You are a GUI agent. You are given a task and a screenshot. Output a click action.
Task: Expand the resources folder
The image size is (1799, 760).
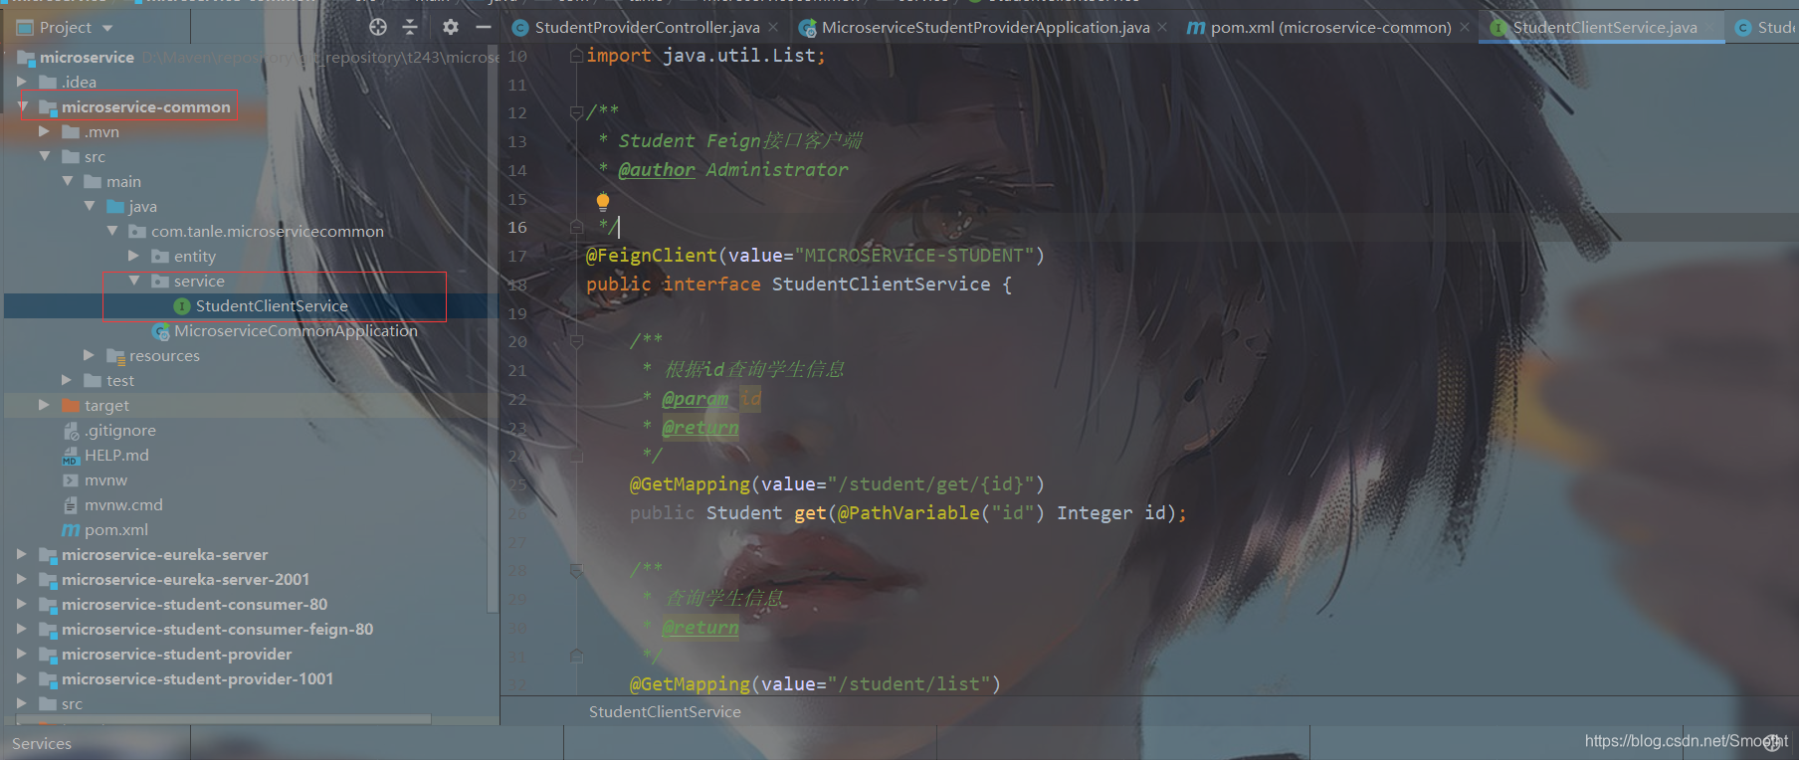coord(90,355)
